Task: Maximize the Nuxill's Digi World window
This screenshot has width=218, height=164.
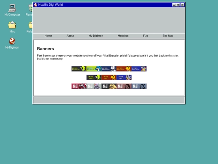Action: pyautogui.click(x=178, y=5)
